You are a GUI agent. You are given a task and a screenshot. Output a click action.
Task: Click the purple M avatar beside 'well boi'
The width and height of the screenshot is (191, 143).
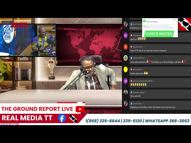click(126, 35)
